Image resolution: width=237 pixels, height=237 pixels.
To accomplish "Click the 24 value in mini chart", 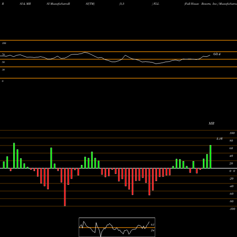I will click(x=153, y=230).
